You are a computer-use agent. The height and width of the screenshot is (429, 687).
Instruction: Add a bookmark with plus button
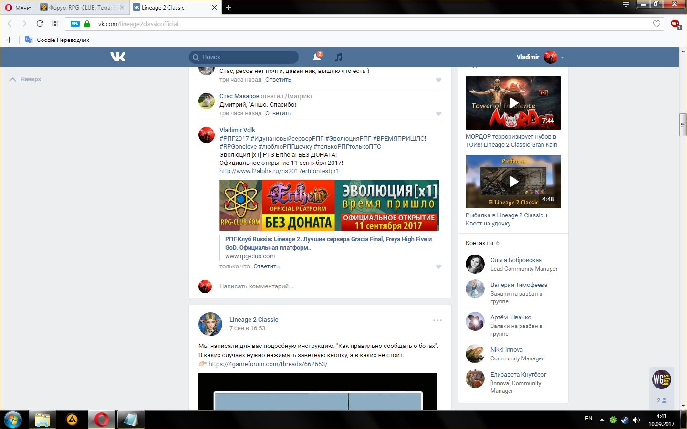[x=9, y=40]
